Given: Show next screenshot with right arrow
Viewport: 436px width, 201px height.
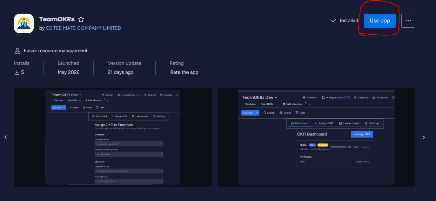Looking at the screenshot, I should 424,137.
